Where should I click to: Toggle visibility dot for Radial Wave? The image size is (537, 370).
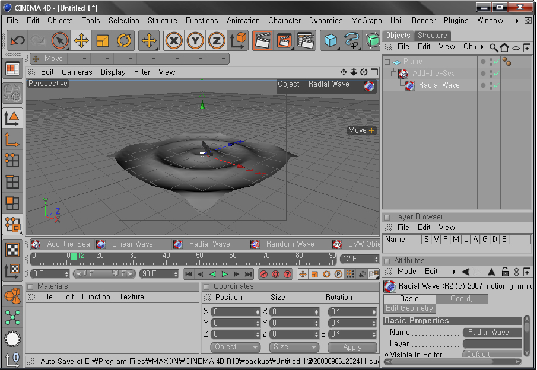[483, 85]
